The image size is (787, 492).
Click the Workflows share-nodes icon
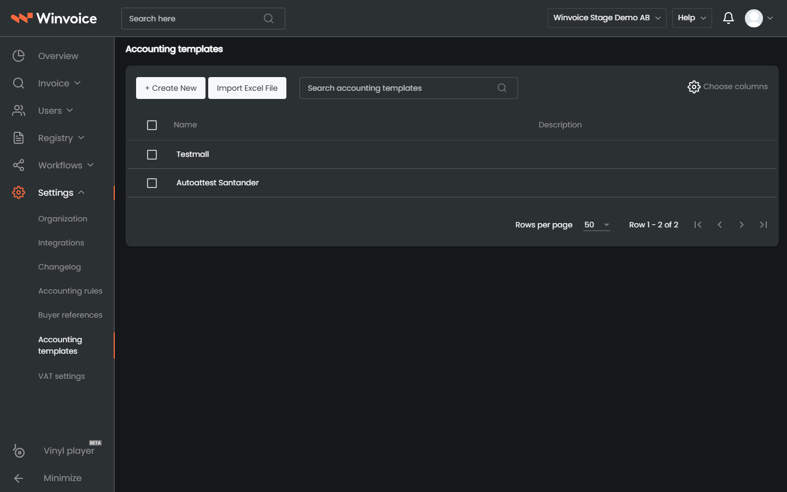pyautogui.click(x=19, y=165)
